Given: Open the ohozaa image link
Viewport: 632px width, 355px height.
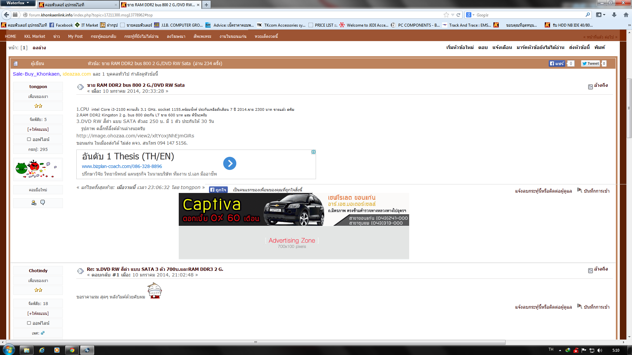Looking at the screenshot, I should (135, 136).
